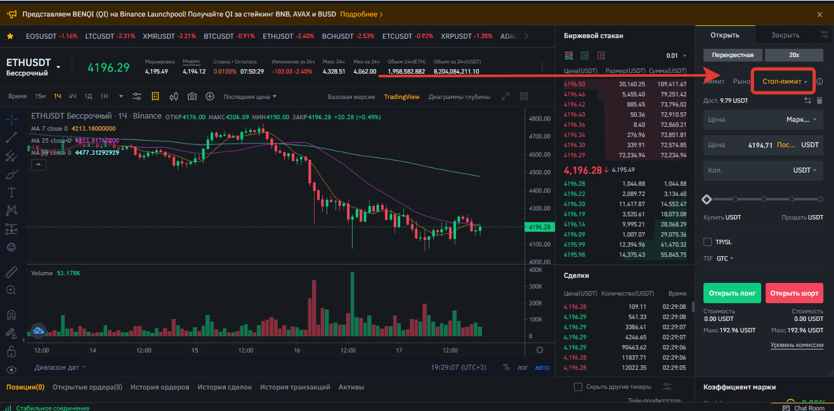Open the order calculator icon
The height and width of the screenshot is (411, 834).
click(x=819, y=100)
